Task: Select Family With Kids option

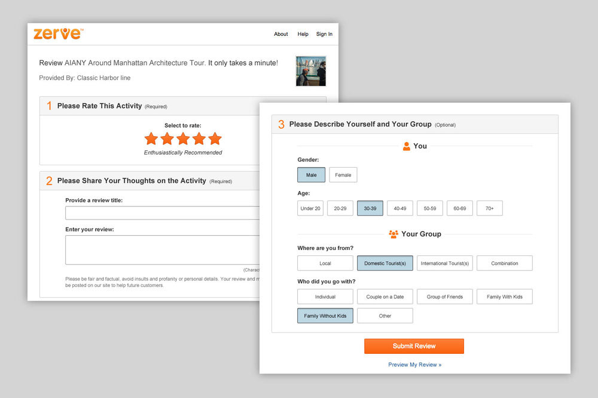Action: pos(505,297)
